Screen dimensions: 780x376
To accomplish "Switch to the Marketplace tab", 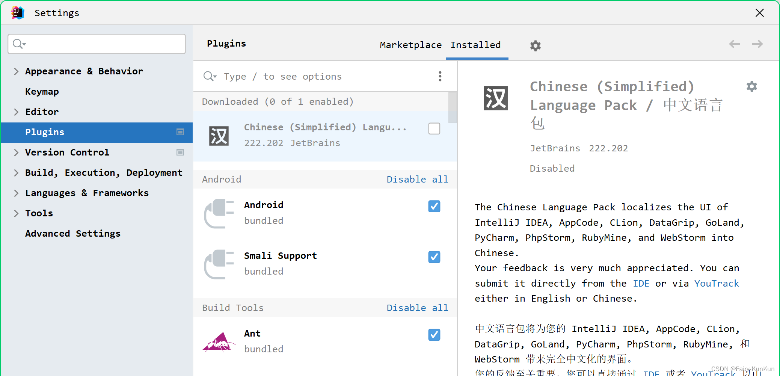I will click(410, 45).
